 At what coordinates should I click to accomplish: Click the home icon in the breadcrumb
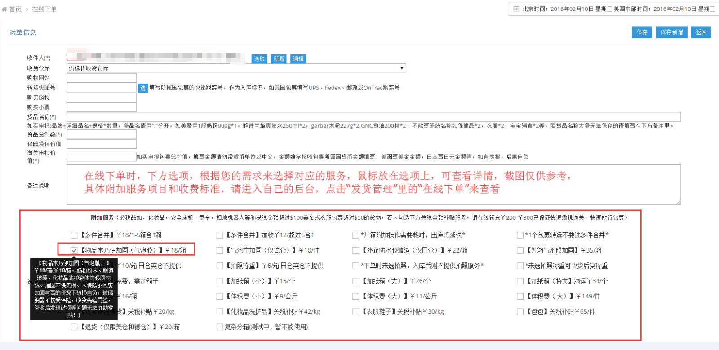point(4,9)
